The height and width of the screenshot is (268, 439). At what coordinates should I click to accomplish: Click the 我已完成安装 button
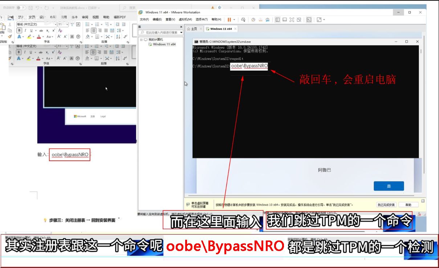[x=386, y=205]
